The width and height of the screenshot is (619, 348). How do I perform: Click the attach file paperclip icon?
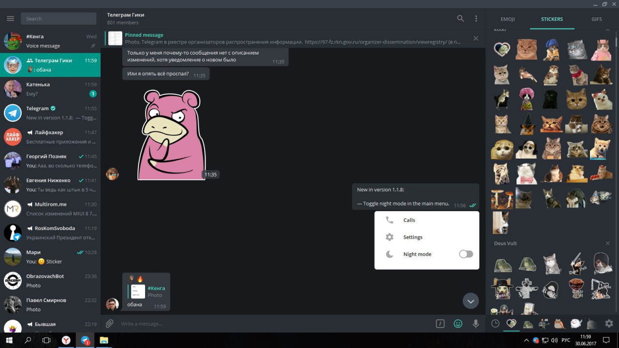click(x=110, y=324)
